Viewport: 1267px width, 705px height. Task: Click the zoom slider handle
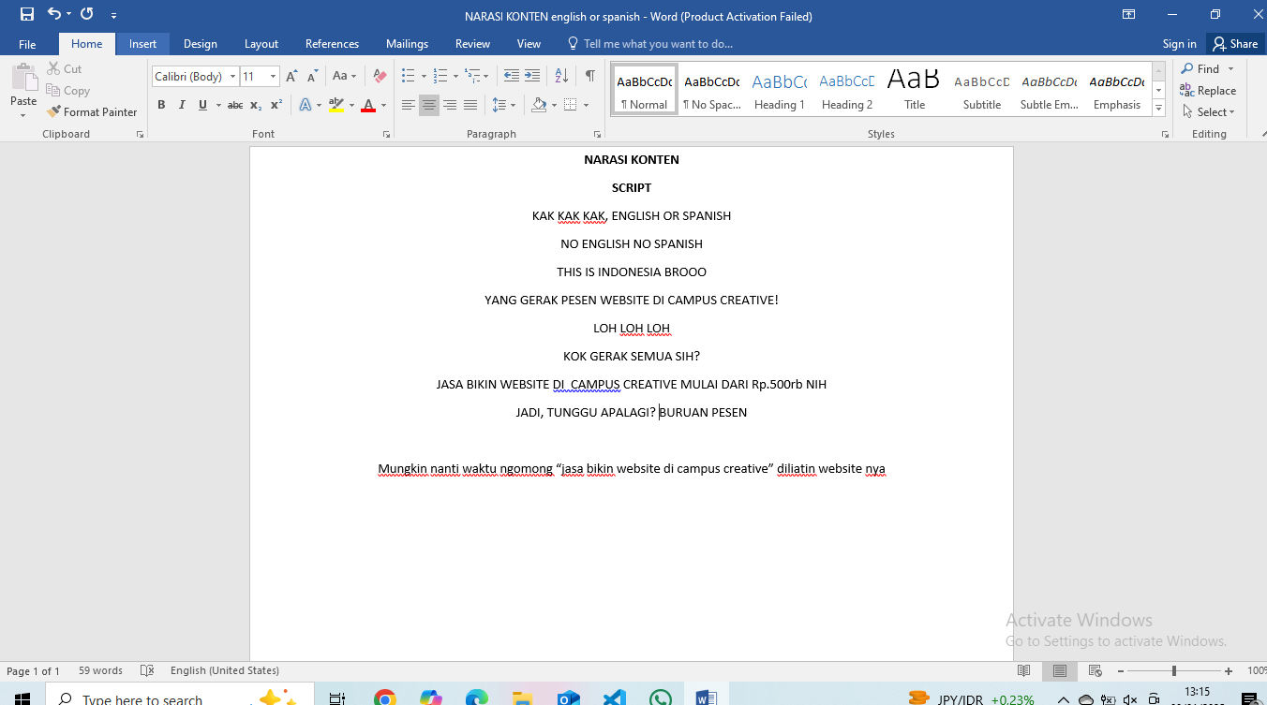pyautogui.click(x=1173, y=670)
